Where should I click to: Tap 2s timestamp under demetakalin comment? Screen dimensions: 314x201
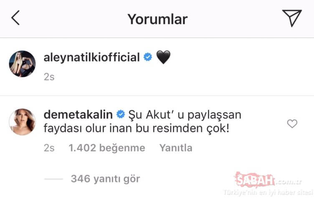[x=49, y=148]
